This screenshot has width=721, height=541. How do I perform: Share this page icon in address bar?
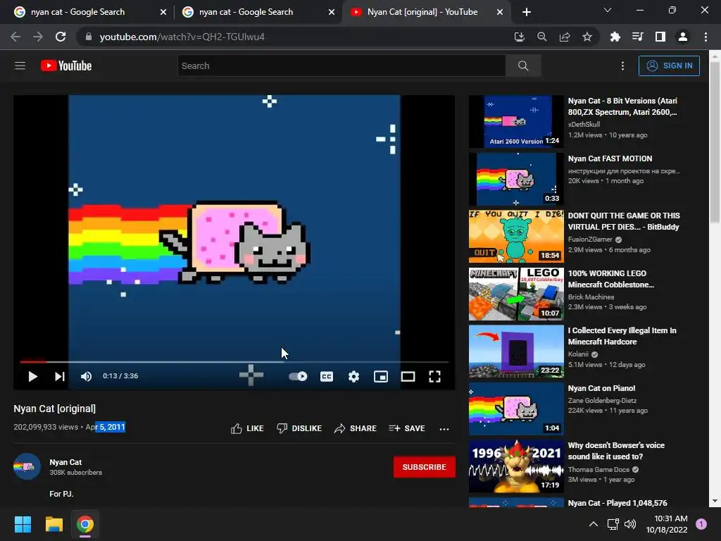(565, 37)
